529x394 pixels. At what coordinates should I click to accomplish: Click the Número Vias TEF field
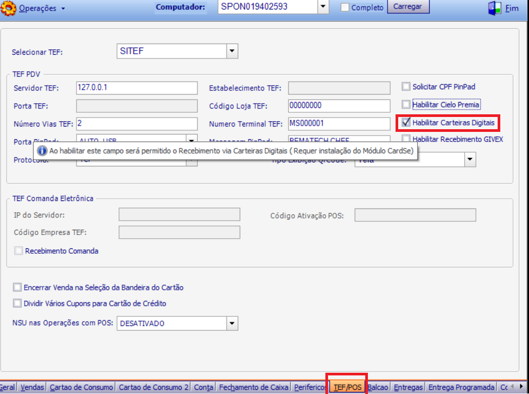137,123
